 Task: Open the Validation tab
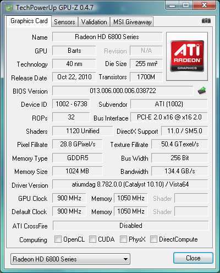click(94, 22)
